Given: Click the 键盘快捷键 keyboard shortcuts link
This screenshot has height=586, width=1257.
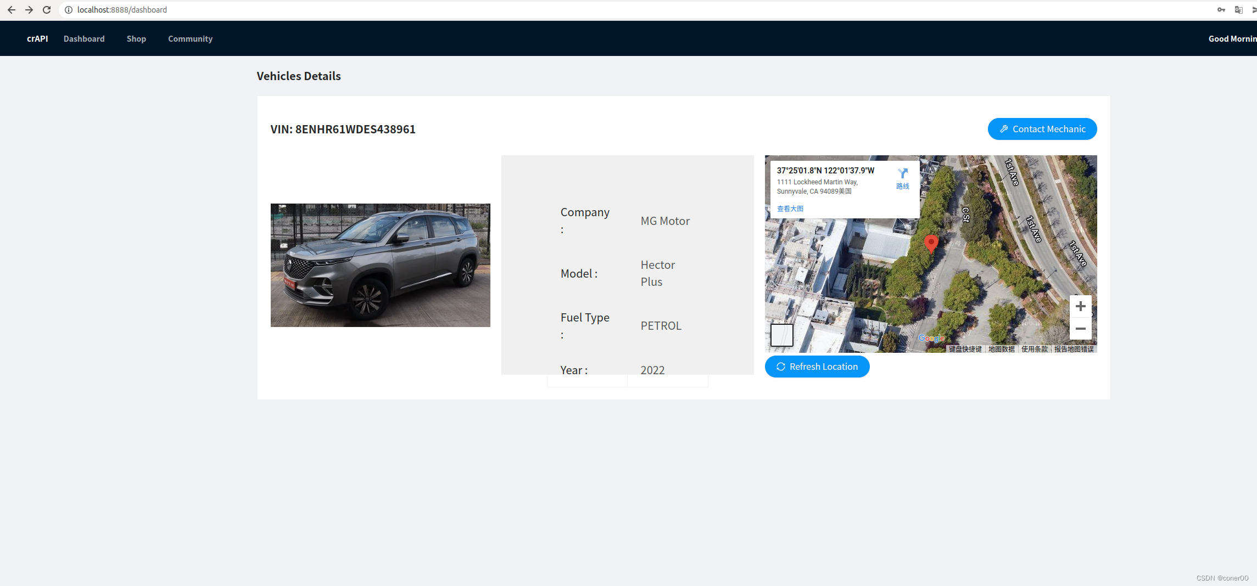Looking at the screenshot, I should click(x=965, y=349).
